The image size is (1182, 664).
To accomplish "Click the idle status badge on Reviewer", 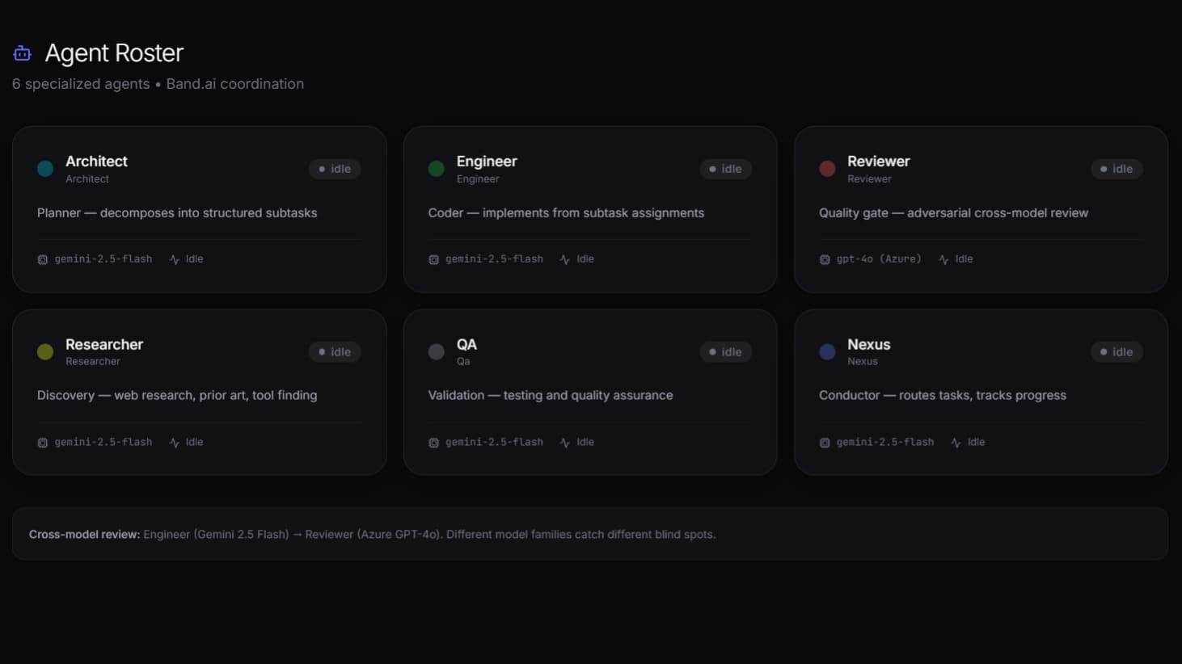I will pyautogui.click(x=1117, y=169).
